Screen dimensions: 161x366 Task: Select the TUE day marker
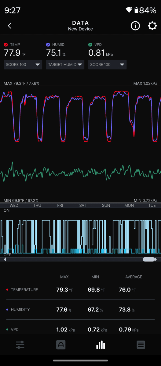pyautogui.click(x=152, y=206)
